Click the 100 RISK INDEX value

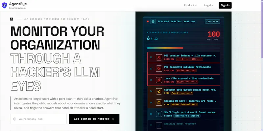coord(214,34)
